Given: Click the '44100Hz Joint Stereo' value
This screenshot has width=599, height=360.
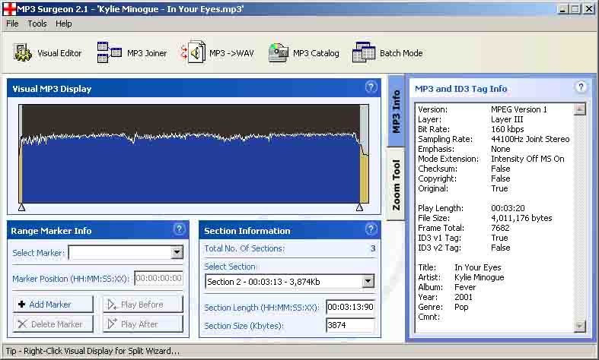Looking at the screenshot, I should coord(530,139).
